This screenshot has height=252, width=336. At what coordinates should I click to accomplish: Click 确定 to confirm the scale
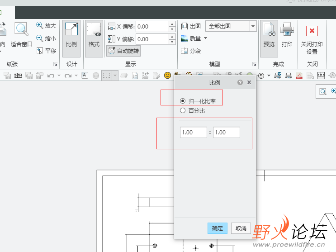(x=217, y=228)
